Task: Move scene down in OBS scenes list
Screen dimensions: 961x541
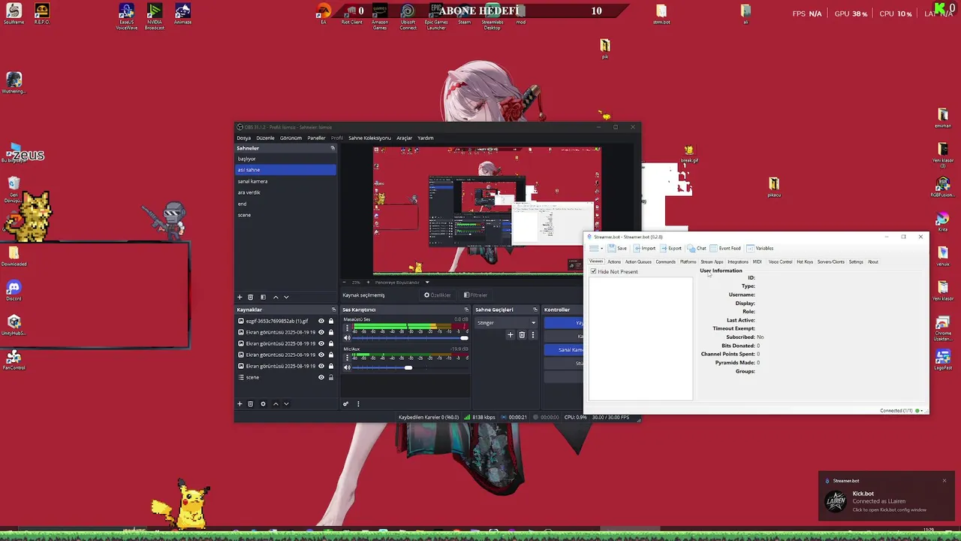Action: tap(286, 297)
